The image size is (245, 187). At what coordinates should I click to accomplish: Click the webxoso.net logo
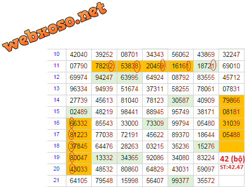click(54, 26)
